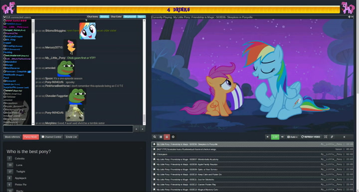The image size is (359, 192).
Task: Enter fullscreen with the expand icon
Action: pos(326,137)
